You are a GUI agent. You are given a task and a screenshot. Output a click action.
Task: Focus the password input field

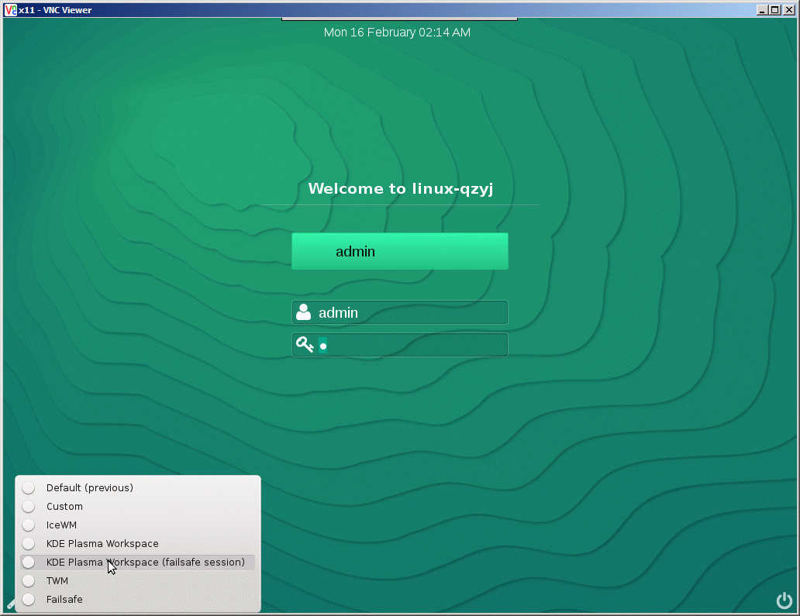pos(400,346)
